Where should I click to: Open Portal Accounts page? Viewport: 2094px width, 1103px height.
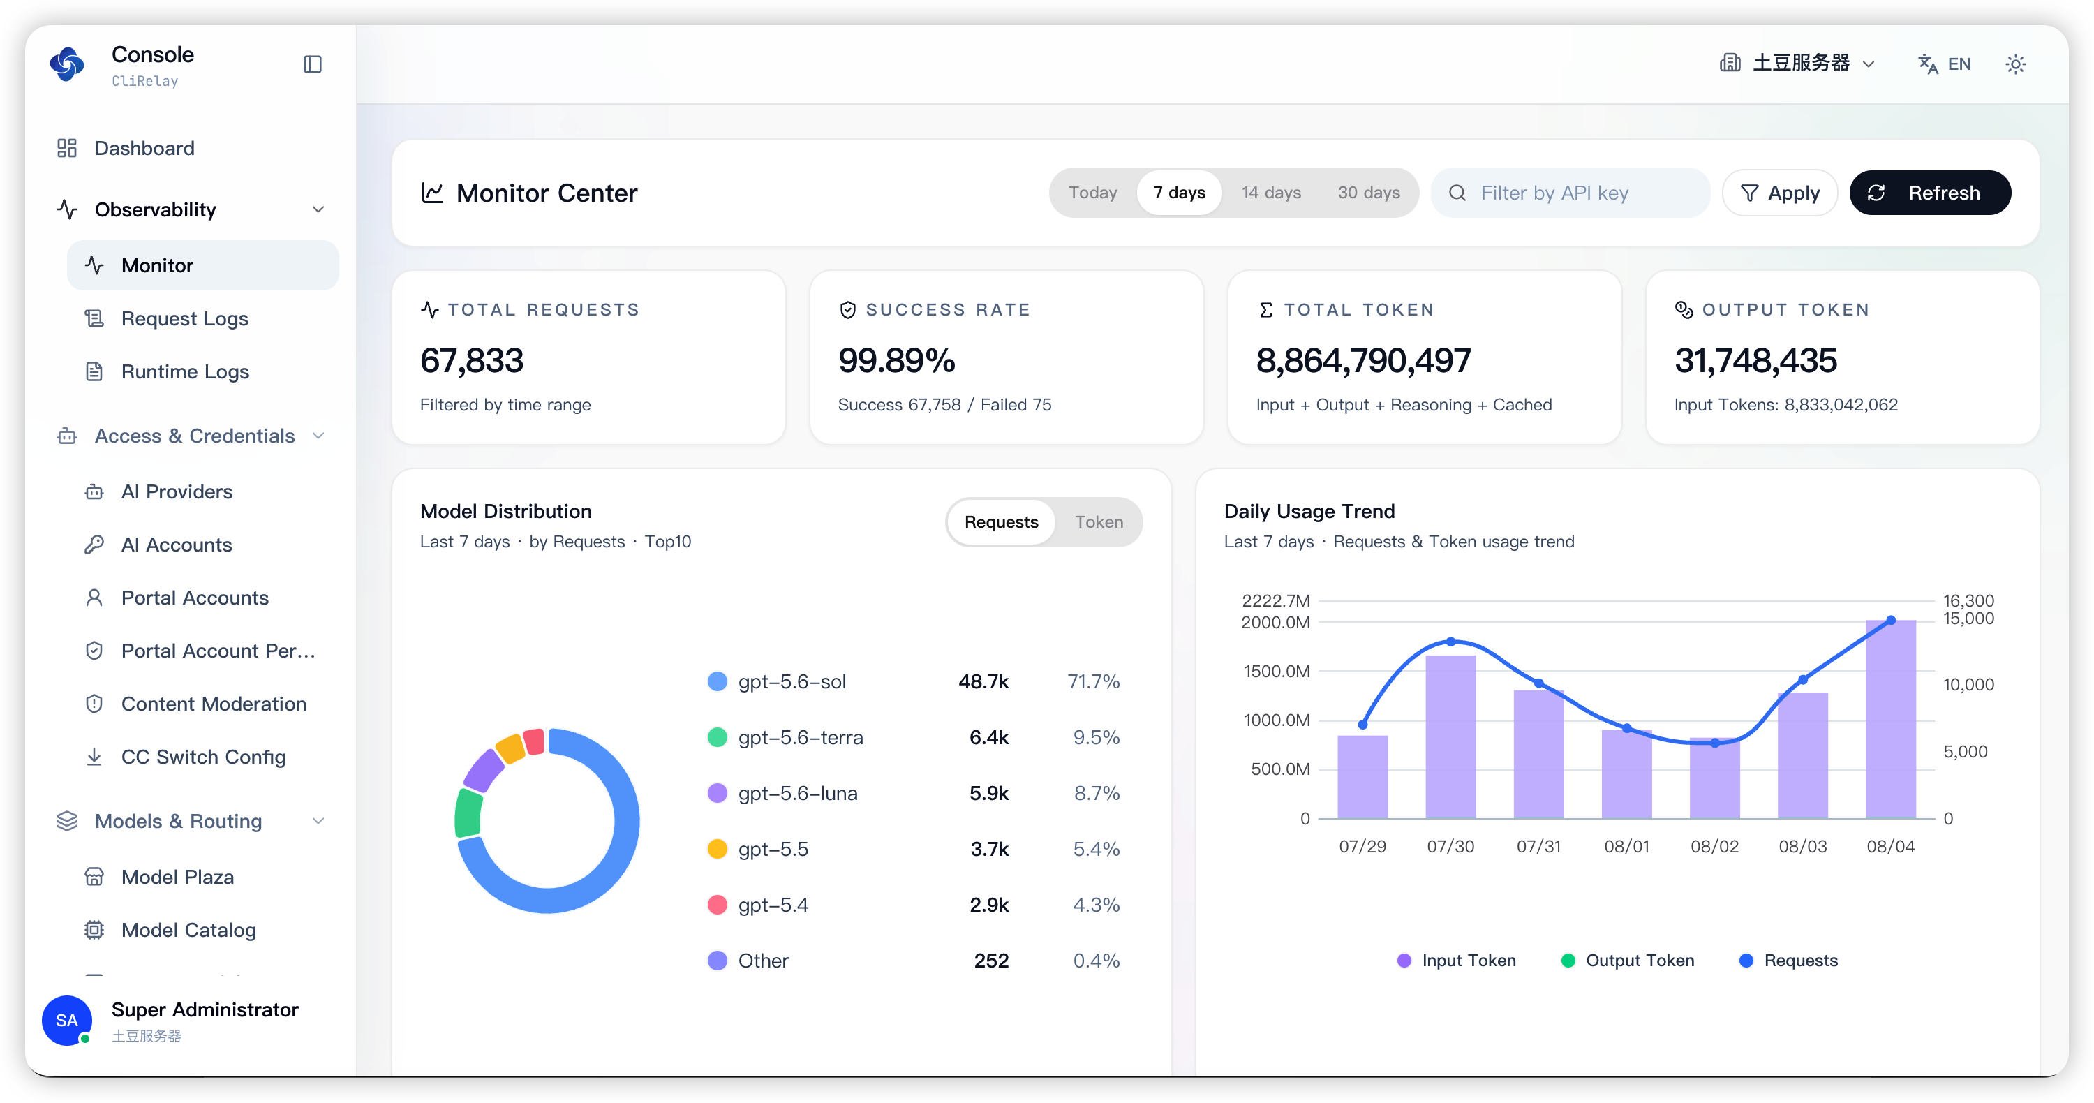[x=202, y=598]
